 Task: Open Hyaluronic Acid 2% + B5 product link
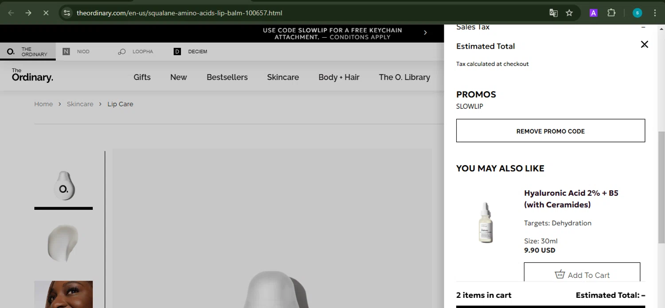(571, 199)
